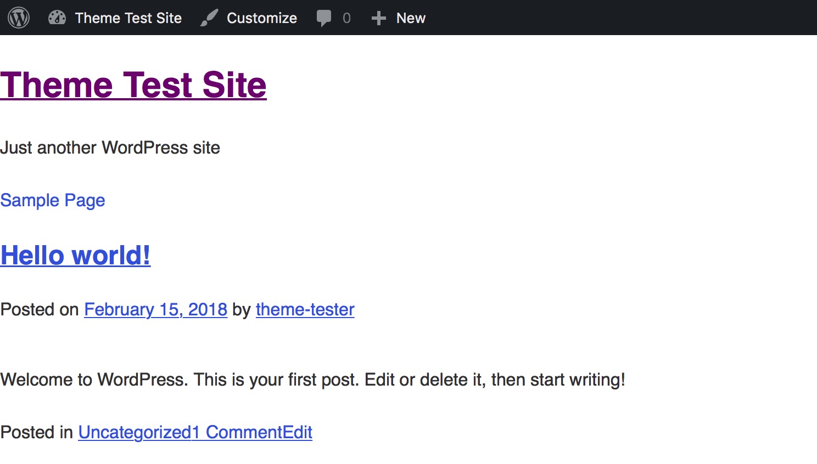Open the Theme Test Site heading link
The width and height of the screenshot is (817, 464).
tap(133, 85)
